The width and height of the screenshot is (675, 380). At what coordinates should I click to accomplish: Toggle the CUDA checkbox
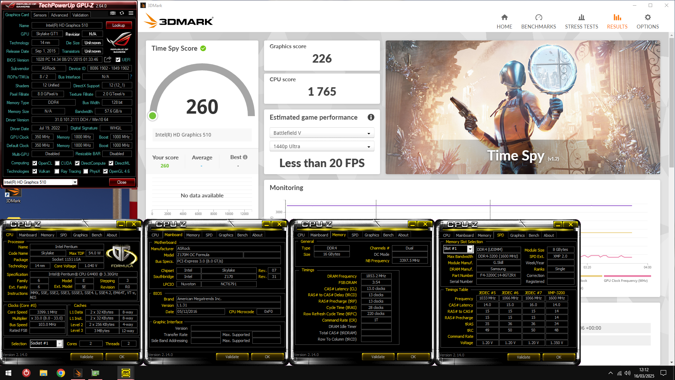[x=57, y=163]
